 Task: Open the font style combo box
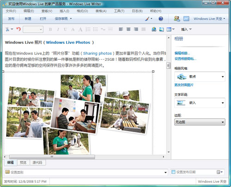pos(33,29)
